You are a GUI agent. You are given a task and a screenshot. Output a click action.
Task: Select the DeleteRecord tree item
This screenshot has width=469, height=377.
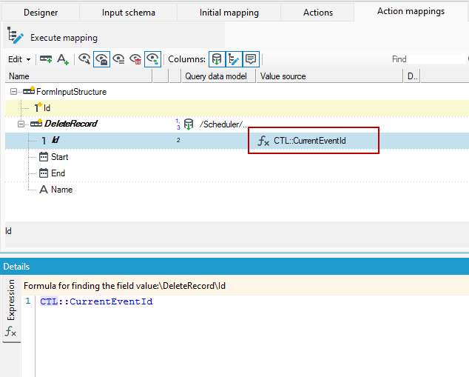click(70, 124)
